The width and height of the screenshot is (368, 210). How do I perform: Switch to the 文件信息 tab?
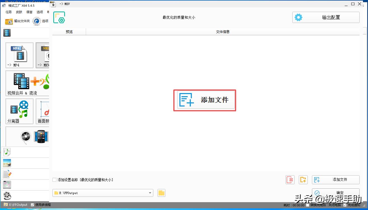(222, 32)
